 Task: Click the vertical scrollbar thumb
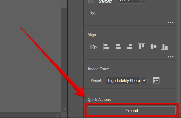(64, 4)
